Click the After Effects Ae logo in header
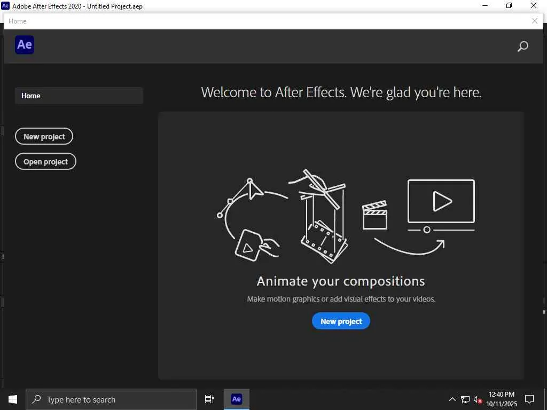 (25, 45)
